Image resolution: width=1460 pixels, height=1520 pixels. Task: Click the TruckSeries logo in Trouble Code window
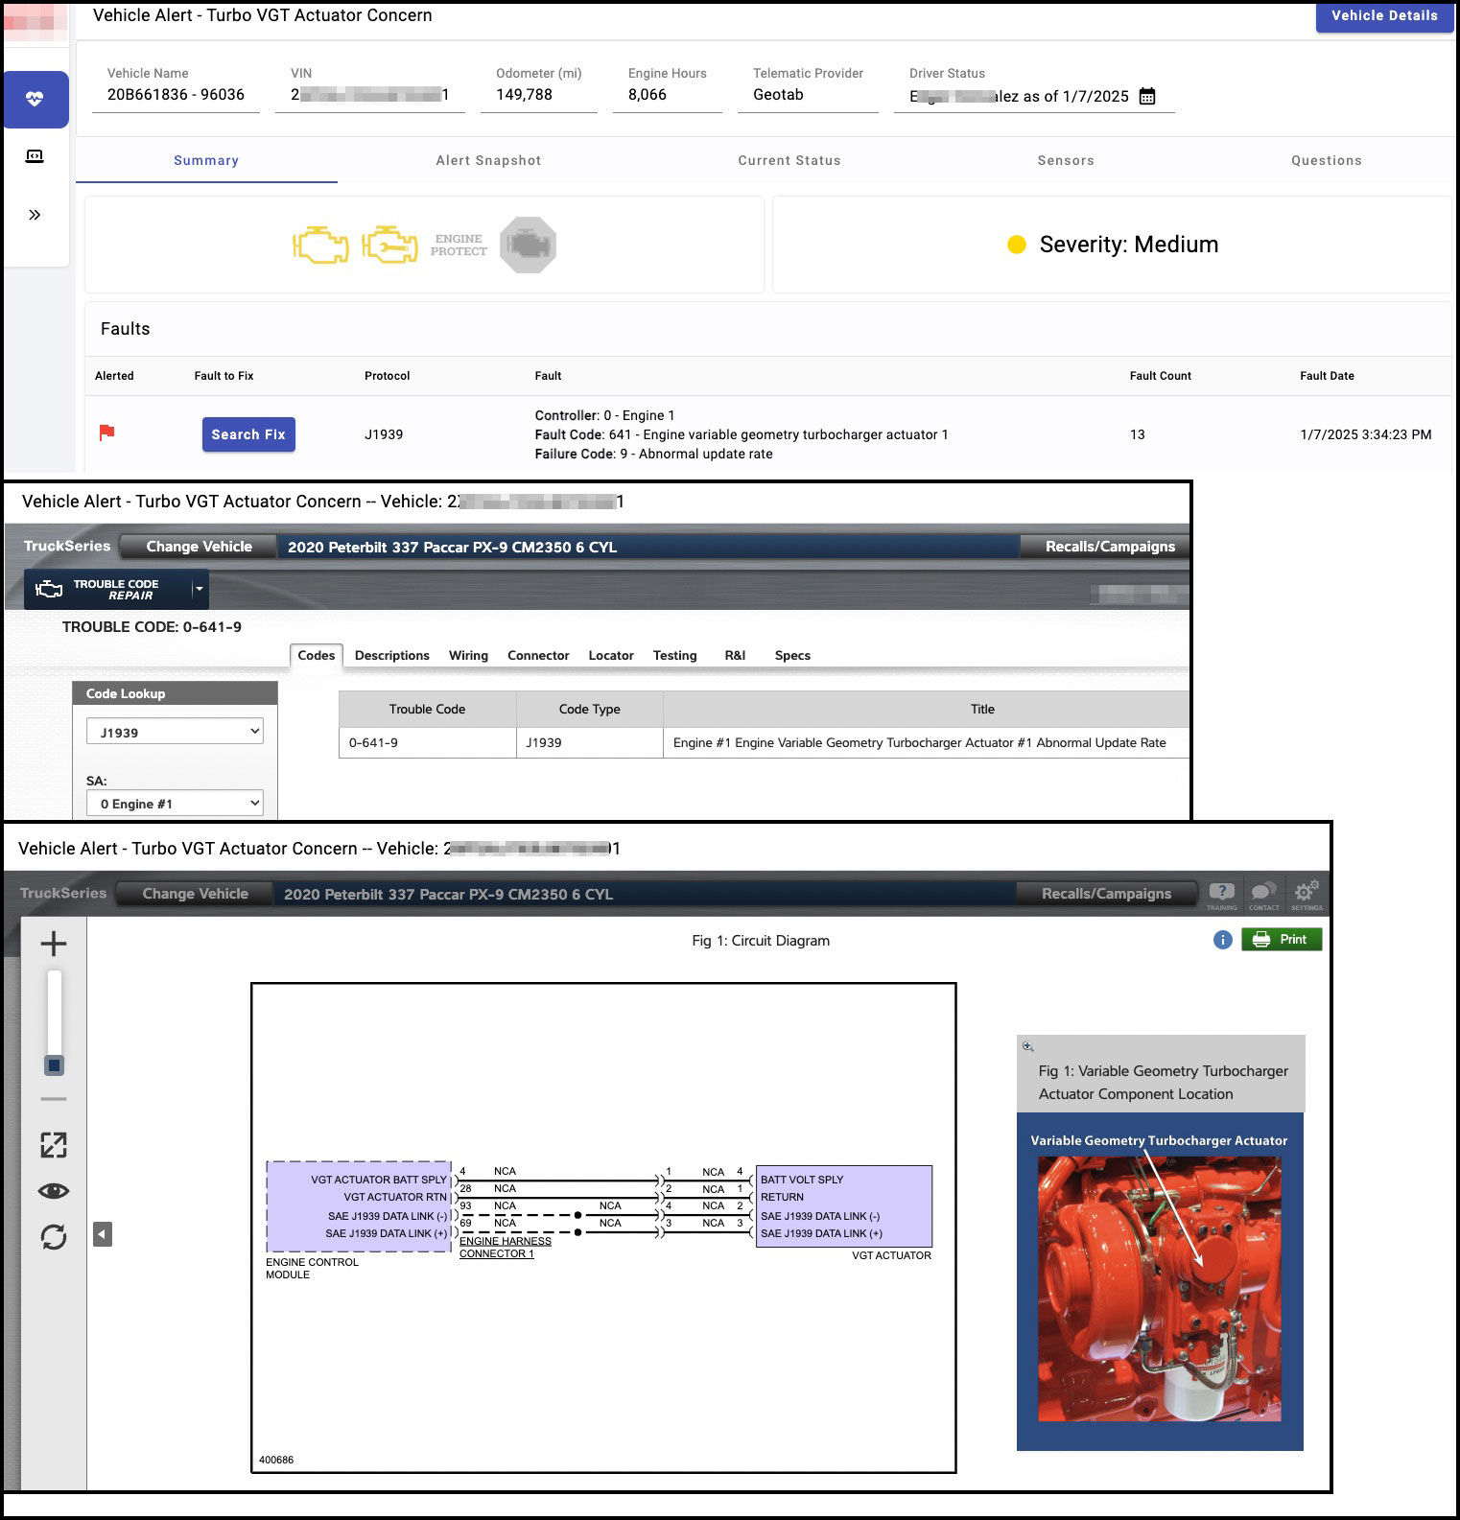(x=66, y=546)
